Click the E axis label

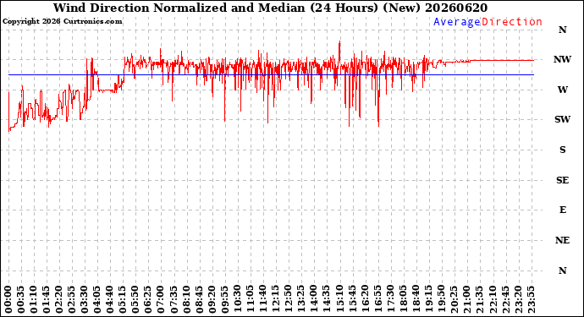click(x=562, y=210)
